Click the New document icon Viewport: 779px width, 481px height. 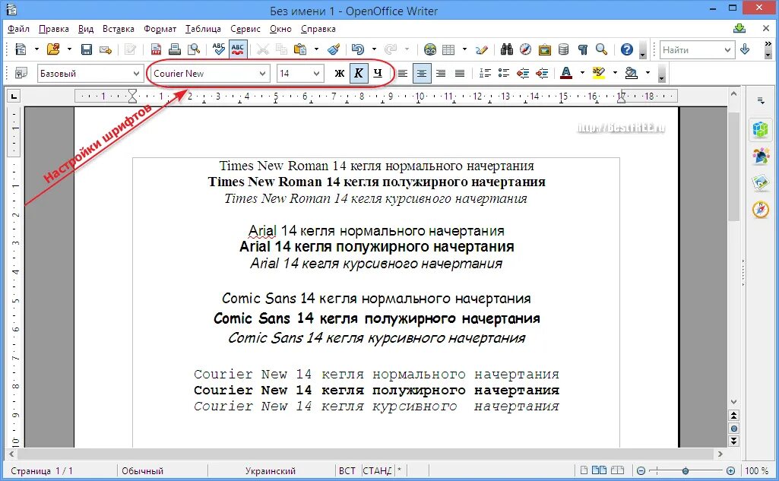pos(21,49)
